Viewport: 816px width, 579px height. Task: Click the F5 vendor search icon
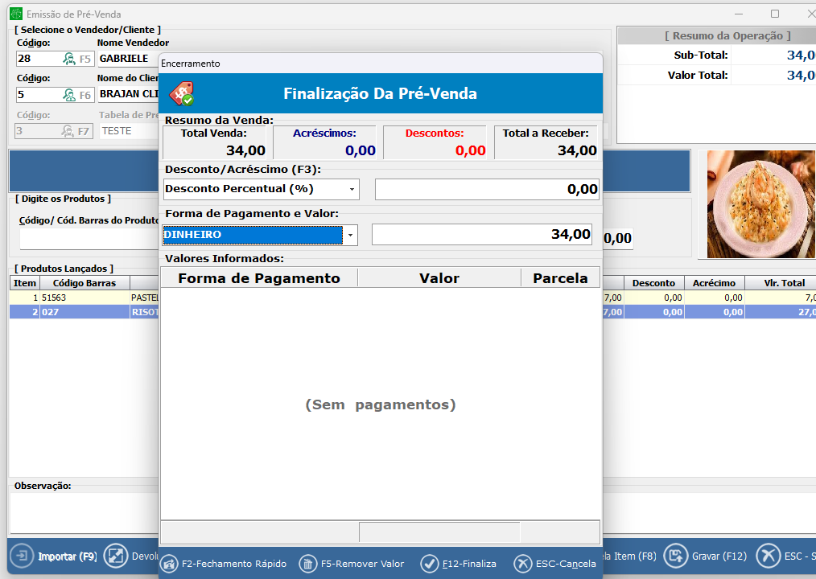pos(69,59)
